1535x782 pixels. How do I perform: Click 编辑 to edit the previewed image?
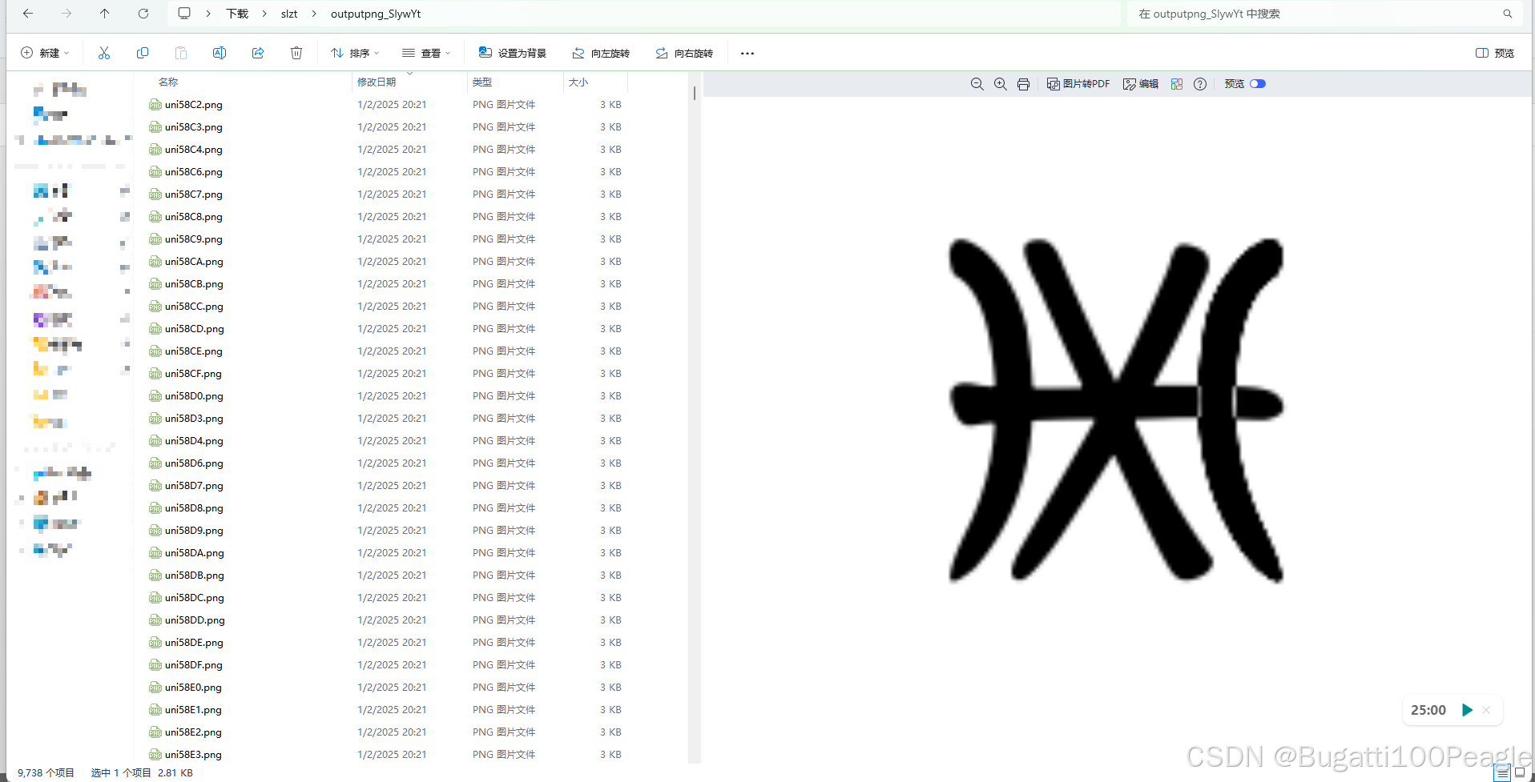1141,83
